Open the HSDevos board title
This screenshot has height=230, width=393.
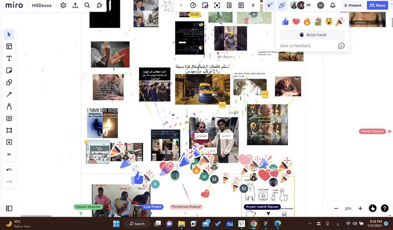click(42, 5)
